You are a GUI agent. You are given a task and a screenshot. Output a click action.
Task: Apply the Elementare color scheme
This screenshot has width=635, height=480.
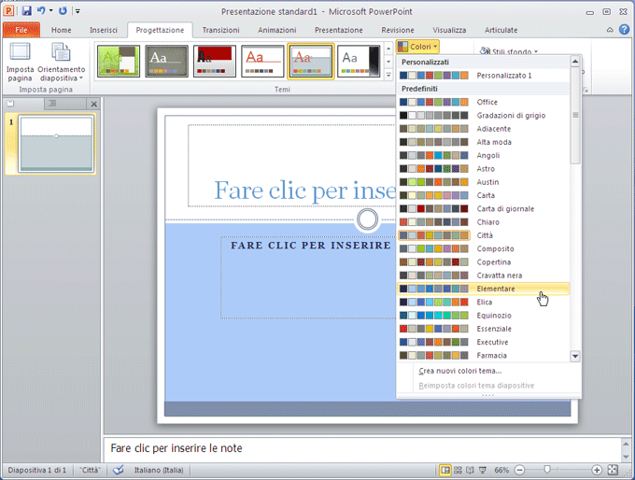[483, 289]
